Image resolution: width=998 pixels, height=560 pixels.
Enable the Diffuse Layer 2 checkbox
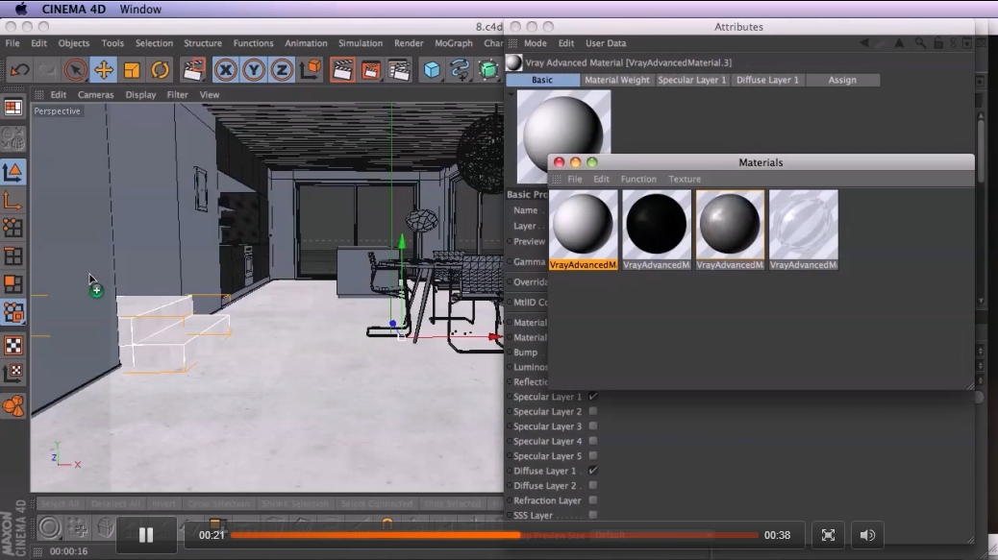(x=592, y=486)
